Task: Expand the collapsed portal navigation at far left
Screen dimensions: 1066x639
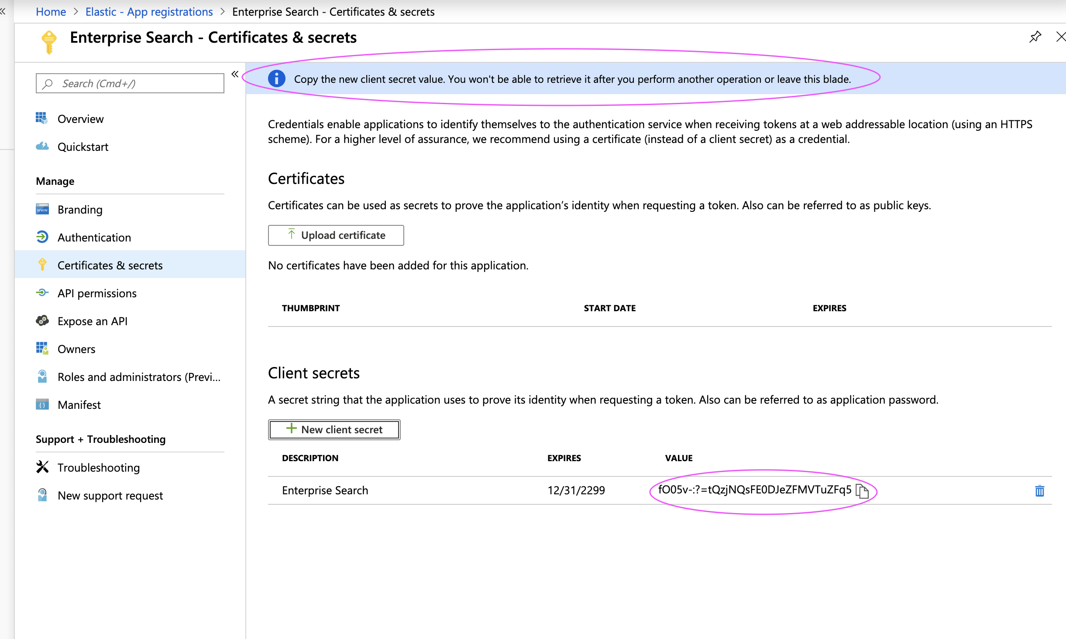Action: pos(3,12)
